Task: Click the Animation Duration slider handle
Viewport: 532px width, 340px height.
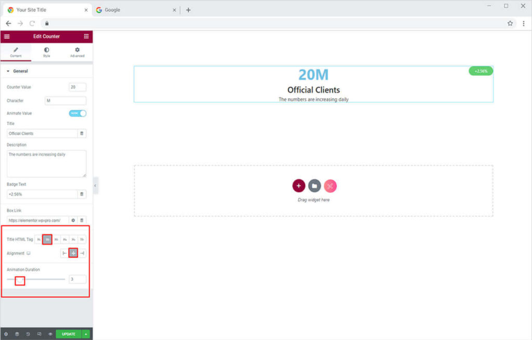Action: 20,280
